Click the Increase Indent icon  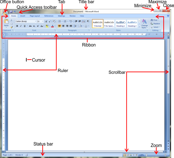(x=79, y=21)
